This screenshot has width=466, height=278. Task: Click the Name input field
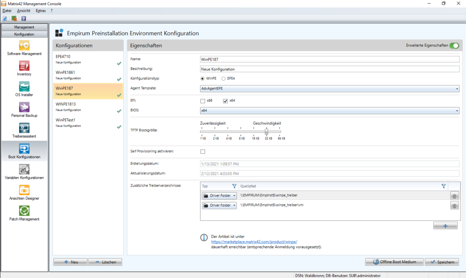click(x=329, y=60)
